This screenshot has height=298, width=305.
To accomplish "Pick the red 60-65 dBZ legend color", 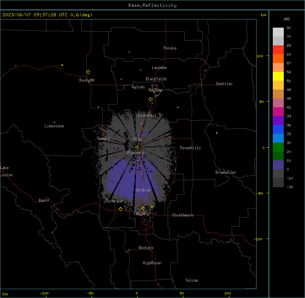I will [278, 50].
